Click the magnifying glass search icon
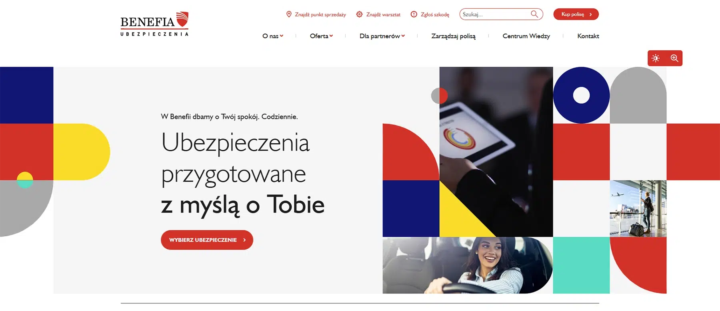Viewport: 720px width, 311px height. point(534,14)
